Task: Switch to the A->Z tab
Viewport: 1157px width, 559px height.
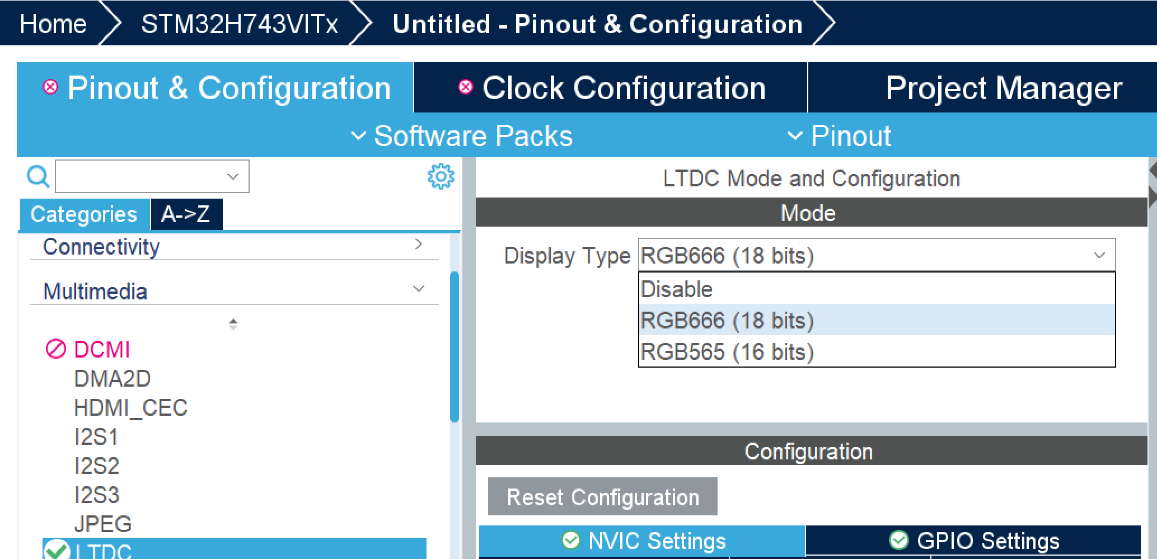Action: [x=186, y=214]
